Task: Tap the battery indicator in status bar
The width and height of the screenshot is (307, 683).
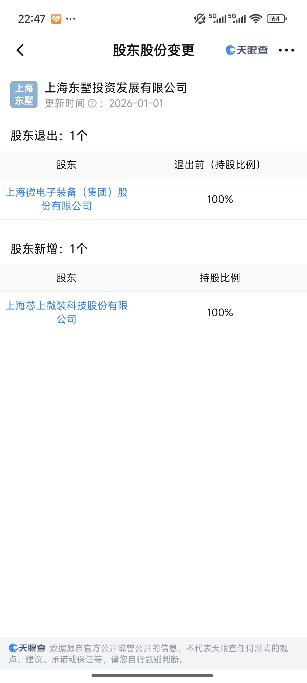Action: pyautogui.click(x=277, y=19)
